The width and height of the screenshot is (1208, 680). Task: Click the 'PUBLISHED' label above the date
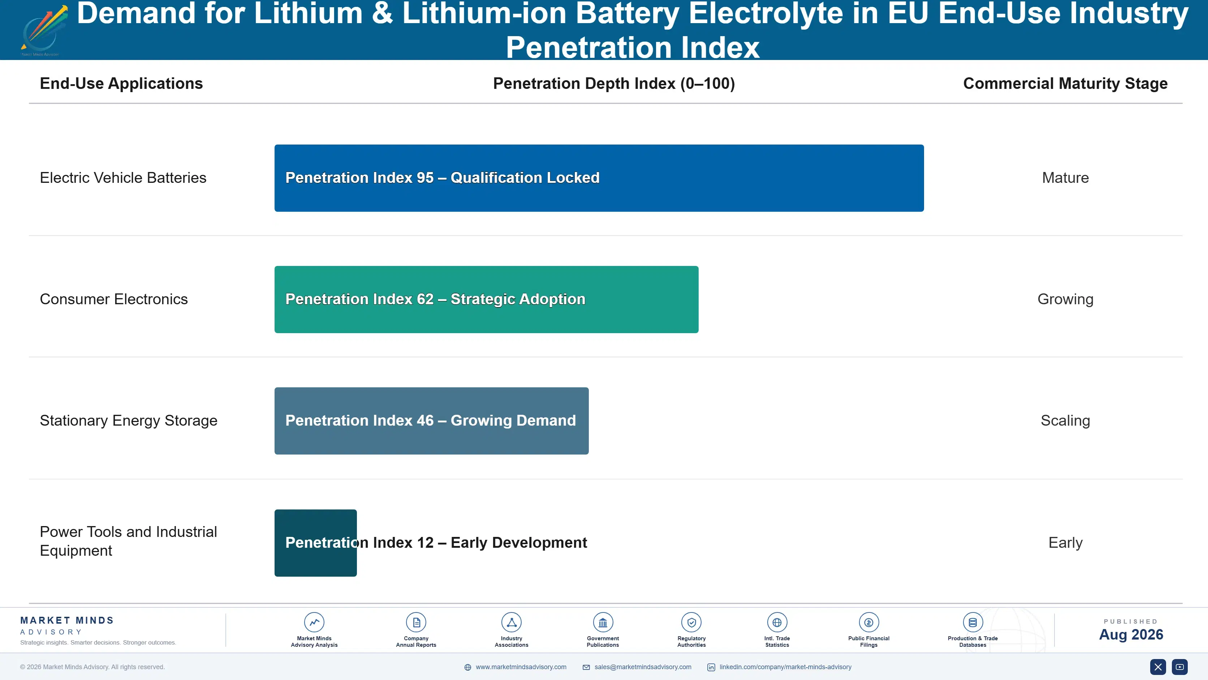pos(1131,621)
